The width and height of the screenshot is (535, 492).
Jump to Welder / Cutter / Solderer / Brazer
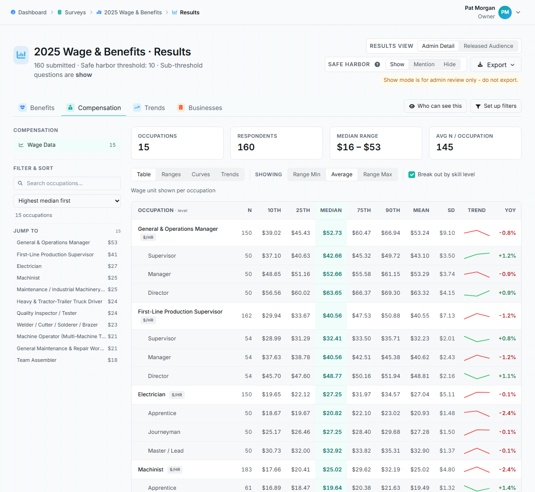67,325
